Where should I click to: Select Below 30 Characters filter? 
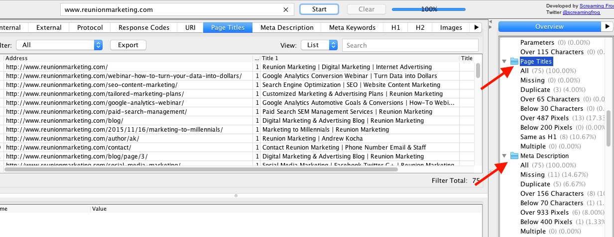pos(562,109)
